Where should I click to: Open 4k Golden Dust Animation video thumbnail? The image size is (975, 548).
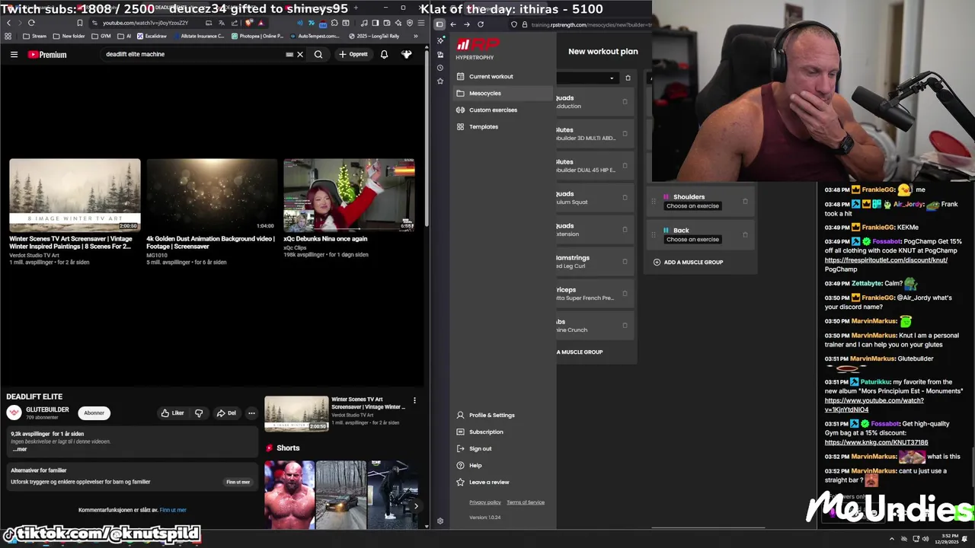click(x=212, y=195)
